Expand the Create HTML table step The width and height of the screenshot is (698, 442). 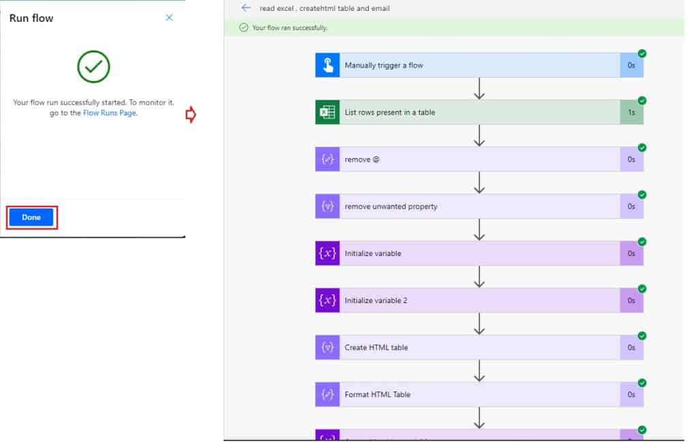click(479, 347)
